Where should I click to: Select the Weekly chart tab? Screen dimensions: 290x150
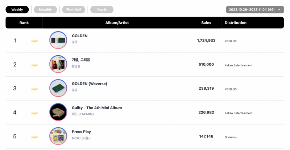[17, 10]
